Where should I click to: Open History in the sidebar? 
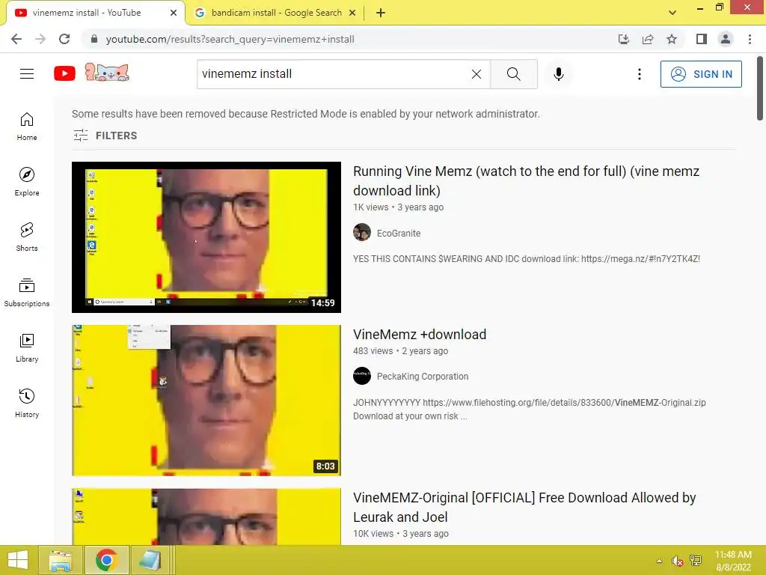pyautogui.click(x=27, y=403)
